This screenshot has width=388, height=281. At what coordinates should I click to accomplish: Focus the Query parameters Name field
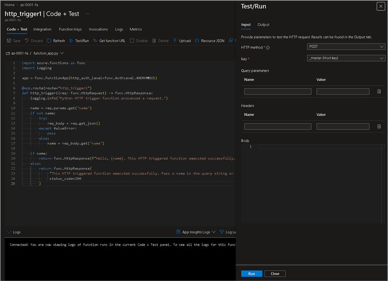[x=278, y=91]
